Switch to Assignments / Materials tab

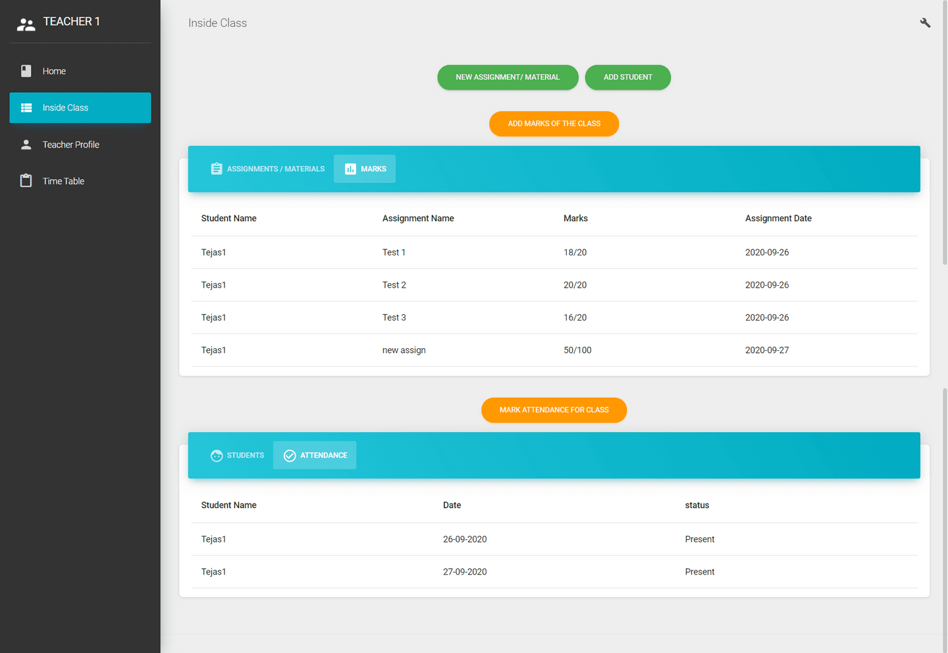click(x=267, y=169)
